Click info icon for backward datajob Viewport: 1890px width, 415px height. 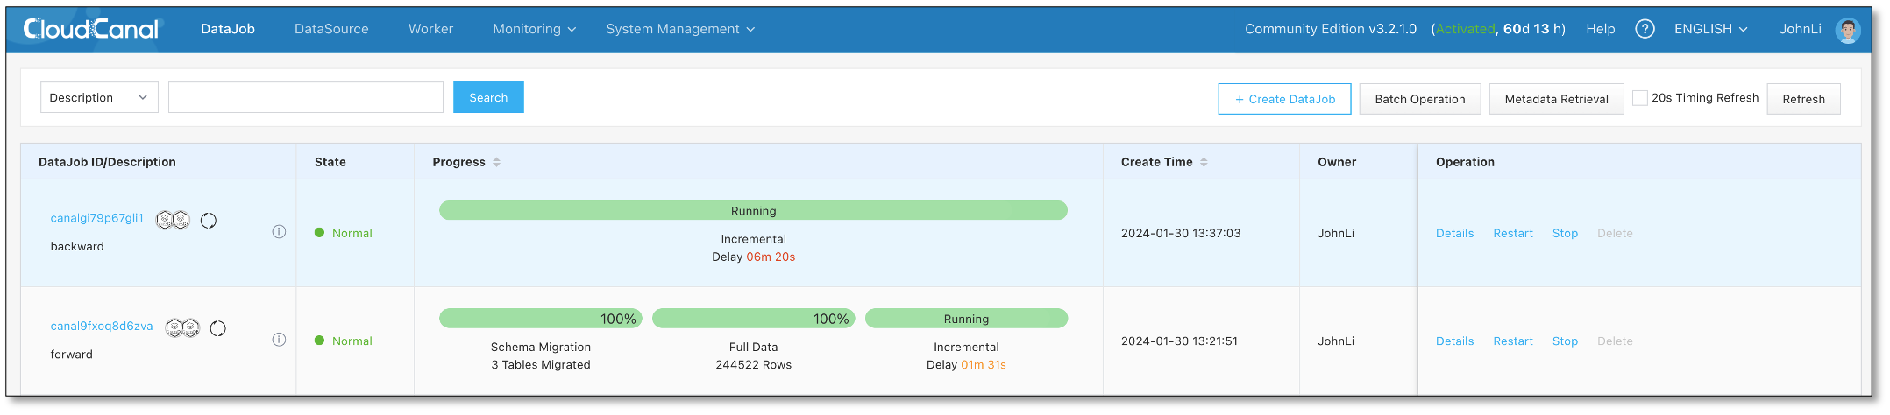pos(279,232)
